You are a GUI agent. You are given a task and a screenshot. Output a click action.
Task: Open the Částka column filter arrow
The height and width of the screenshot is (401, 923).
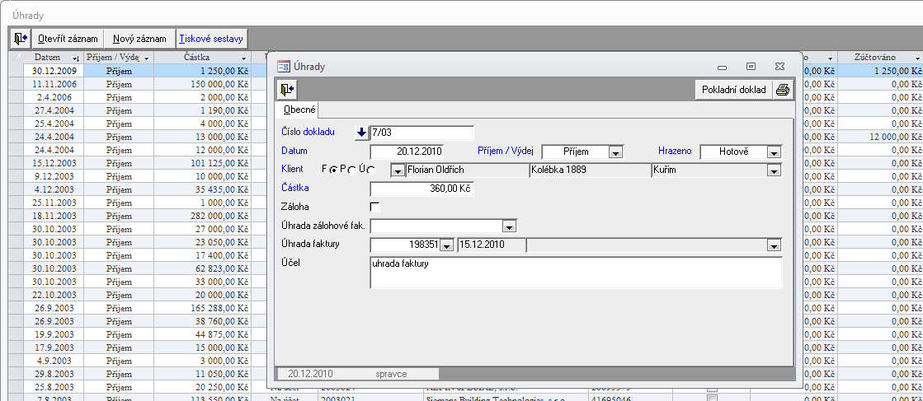243,58
